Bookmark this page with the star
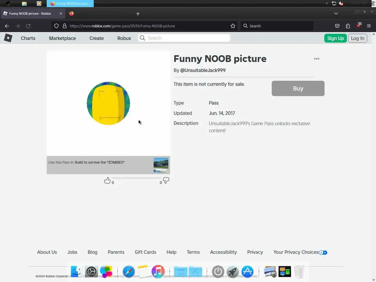 [233, 26]
